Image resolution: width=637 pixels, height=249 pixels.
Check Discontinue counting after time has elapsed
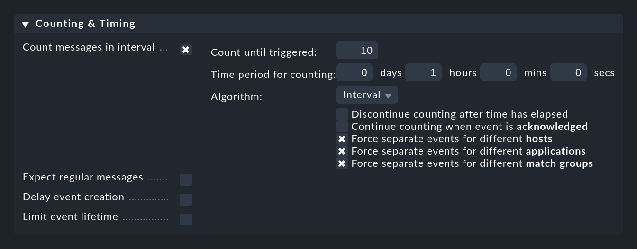[342, 114]
